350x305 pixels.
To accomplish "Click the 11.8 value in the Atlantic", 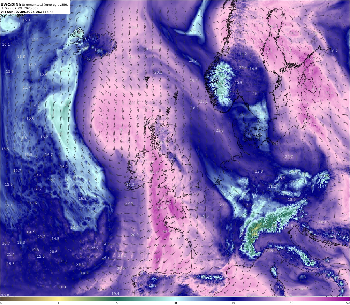I will point(21,57).
